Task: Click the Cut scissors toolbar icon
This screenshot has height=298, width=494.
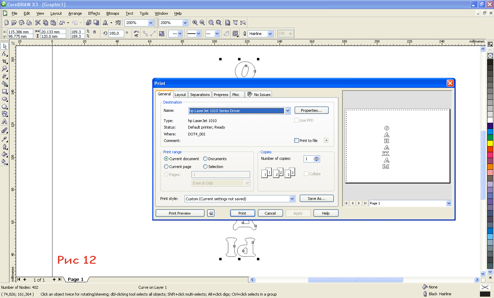Action: coord(38,23)
